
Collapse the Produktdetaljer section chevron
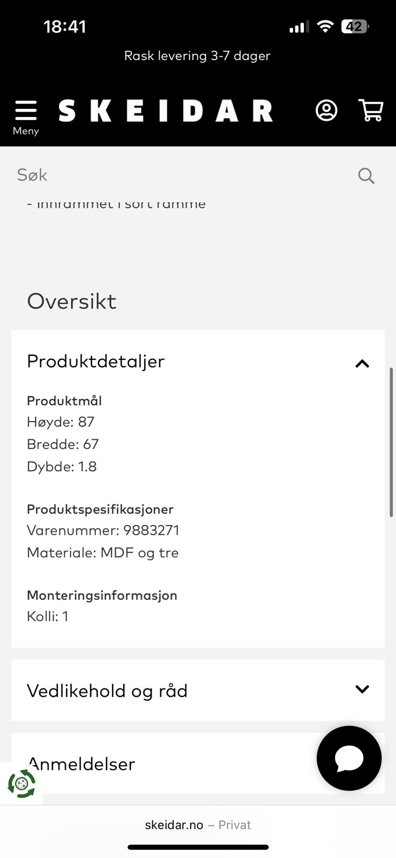[362, 364]
